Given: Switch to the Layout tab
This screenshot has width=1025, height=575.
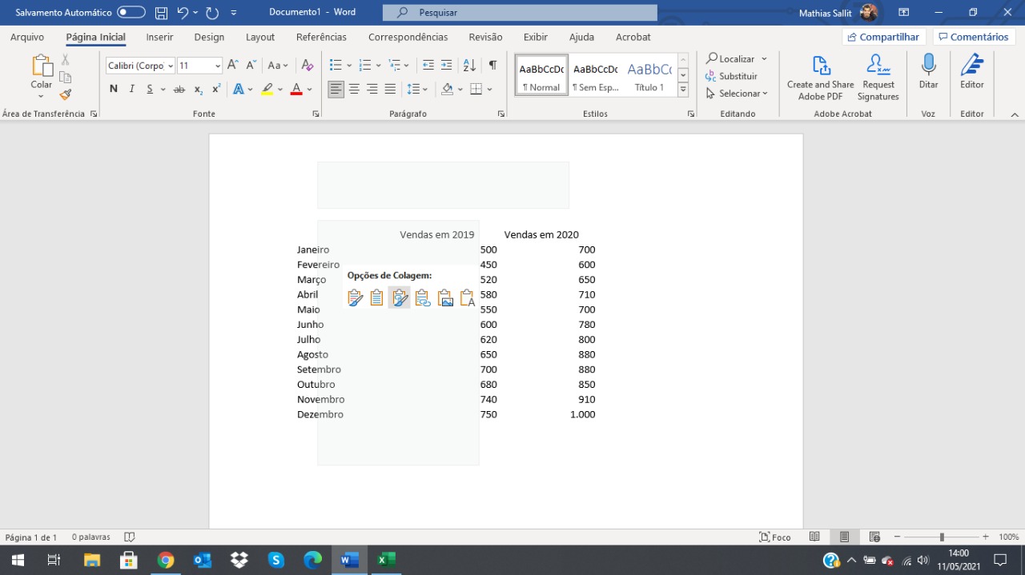Looking at the screenshot, I should pos(260,38).
